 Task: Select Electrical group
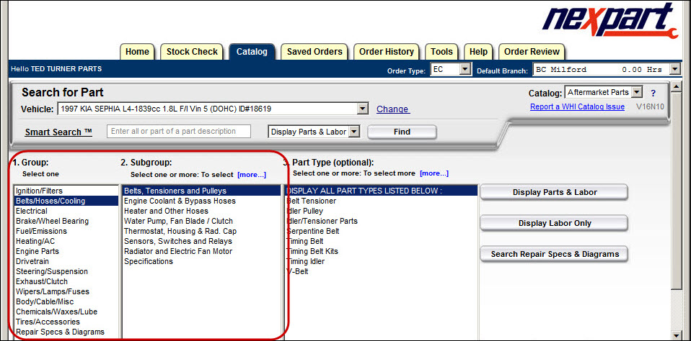coord(66,211)
